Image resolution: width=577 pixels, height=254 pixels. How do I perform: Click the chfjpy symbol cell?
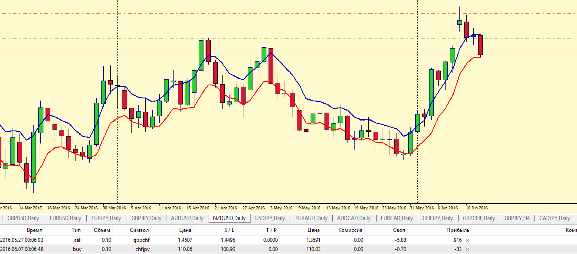(143, 249)
